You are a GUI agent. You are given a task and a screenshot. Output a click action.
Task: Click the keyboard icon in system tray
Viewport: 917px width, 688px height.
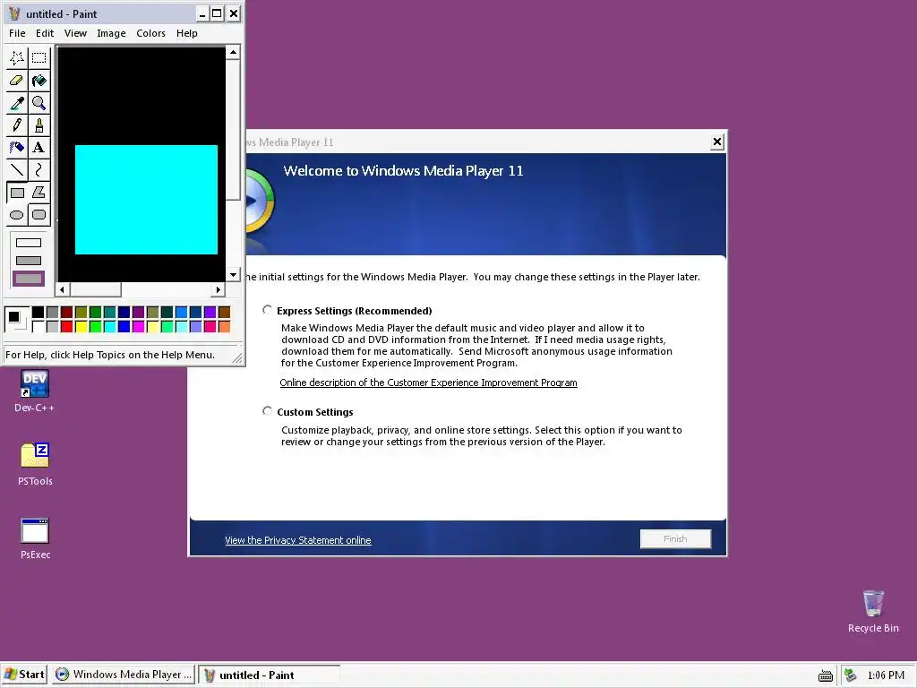pos(825,675)
